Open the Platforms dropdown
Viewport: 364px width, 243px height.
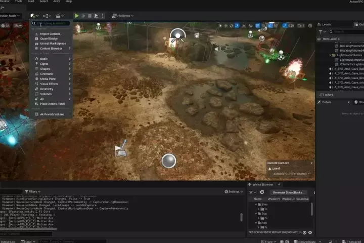point(122,16)
